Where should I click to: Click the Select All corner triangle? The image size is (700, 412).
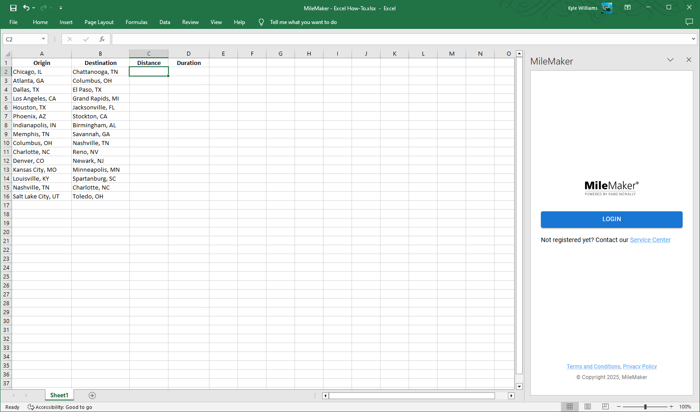7,54
